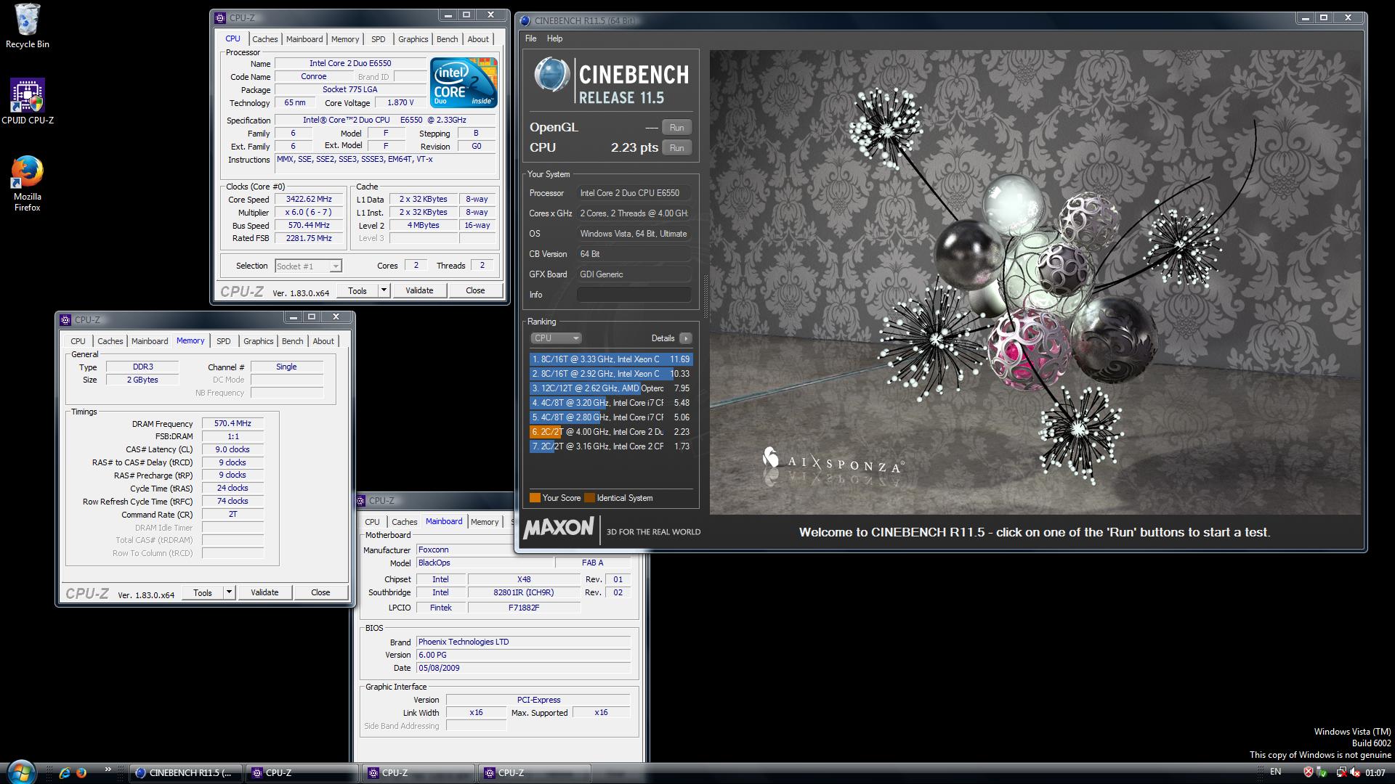Select ranking row 7 at 3.16 GHz

610,446
